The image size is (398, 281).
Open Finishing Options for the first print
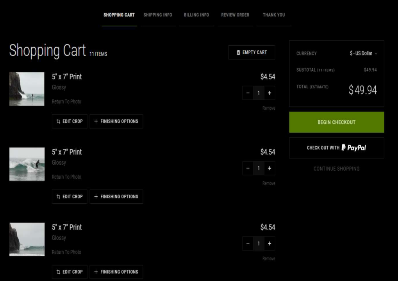coord(116,121)
